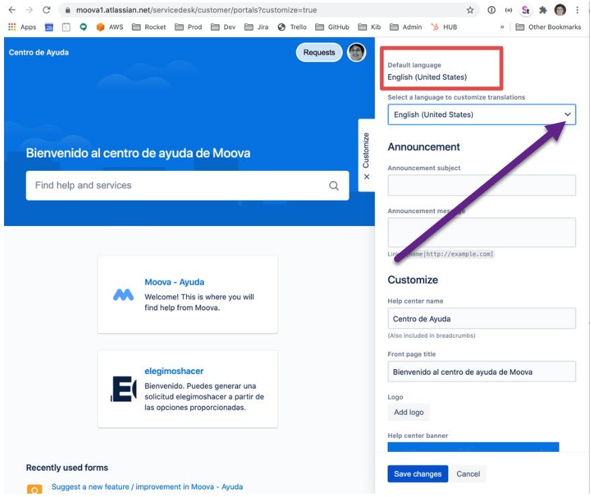Viewport: 591px width, 497px height.
Task: Click the Announcement subject field
Action: [481, 185]
